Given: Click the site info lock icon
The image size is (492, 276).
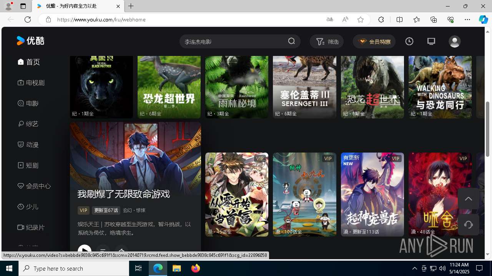Looking at the screenshot, I should pyautogui.click(x=48, y=20).
